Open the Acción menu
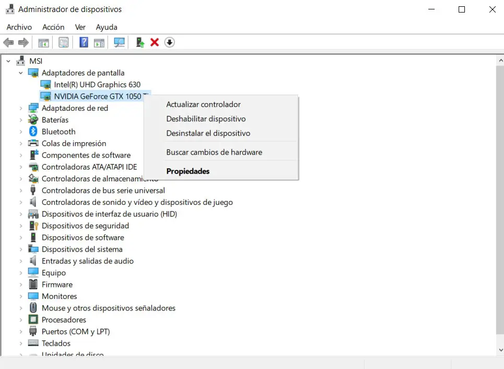Screen dimensions: 504x369 [53, 27]
